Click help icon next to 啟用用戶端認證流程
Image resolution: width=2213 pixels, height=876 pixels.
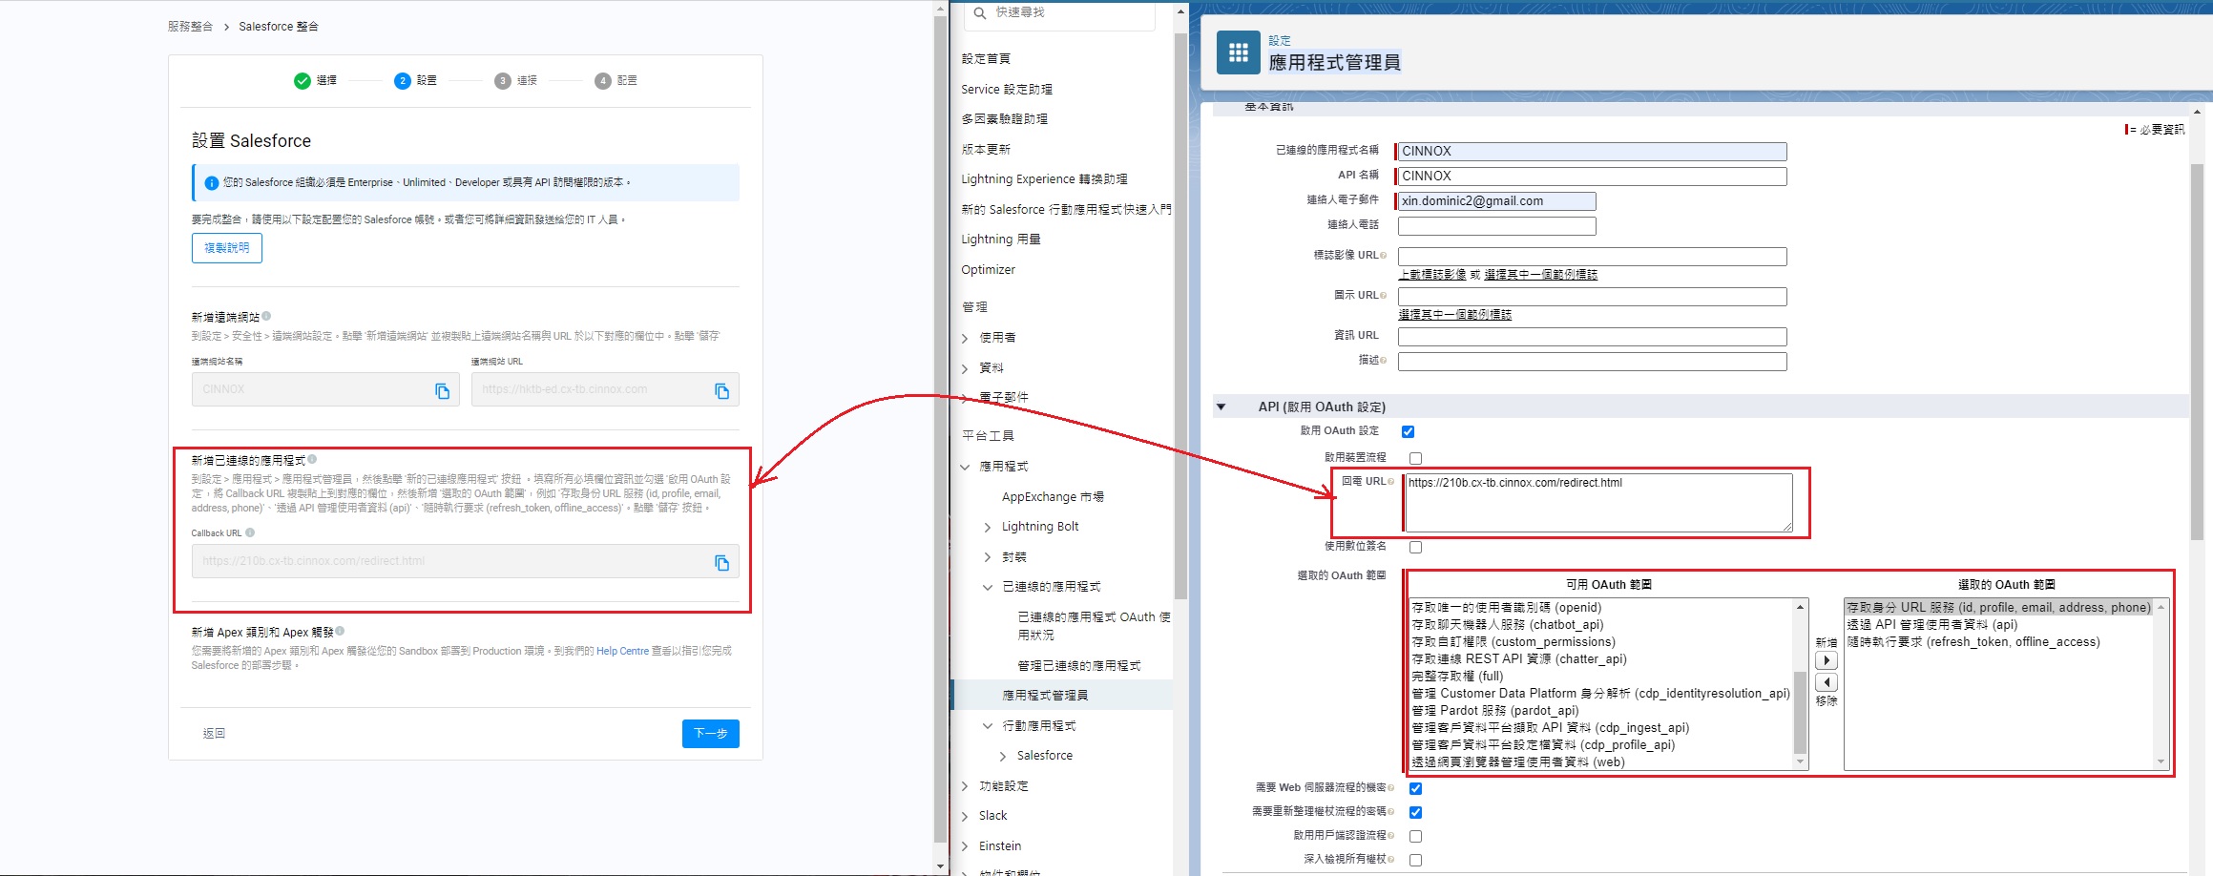[1390, 836]
